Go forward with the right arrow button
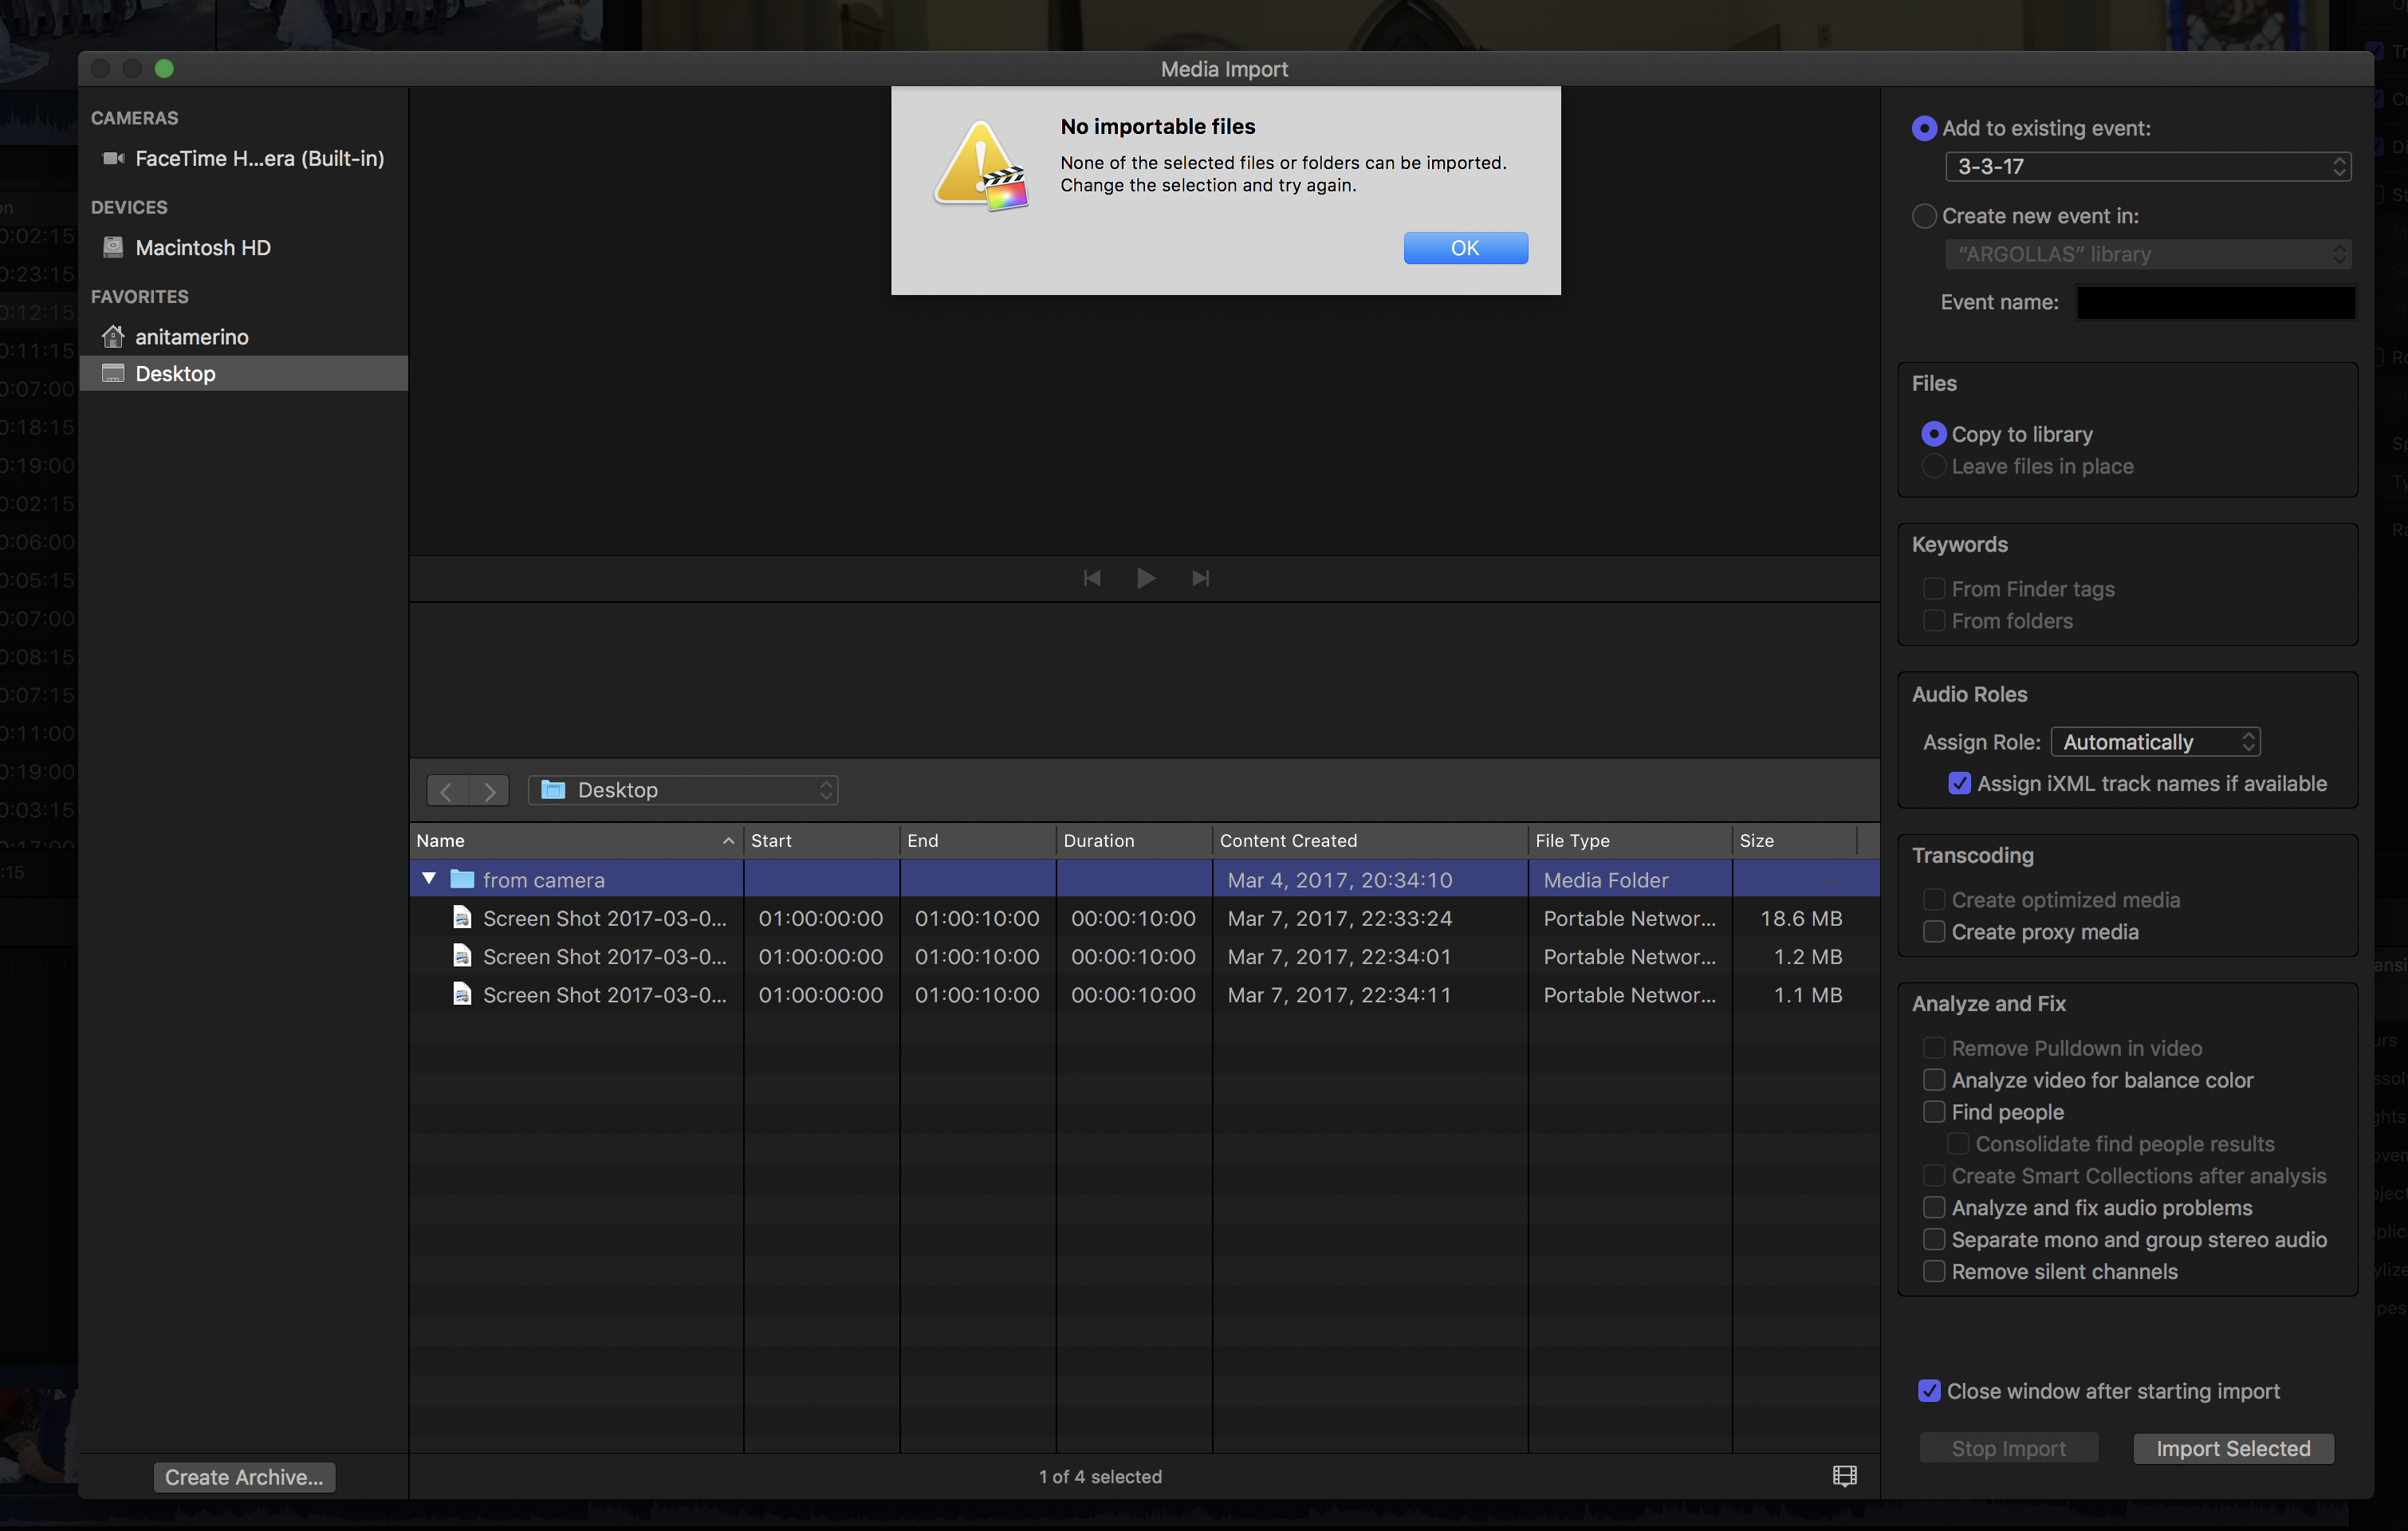The width and height of the screenshot is (2408, 1531). pos(489,791)
